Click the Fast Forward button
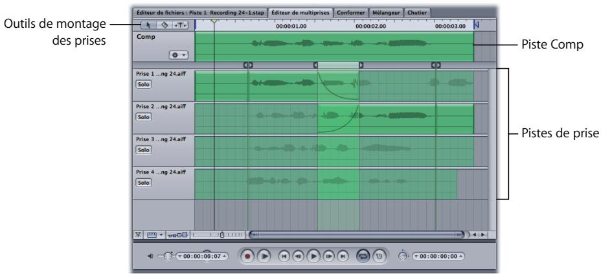Viewport: 601px width, 274px height. [329, 256]
